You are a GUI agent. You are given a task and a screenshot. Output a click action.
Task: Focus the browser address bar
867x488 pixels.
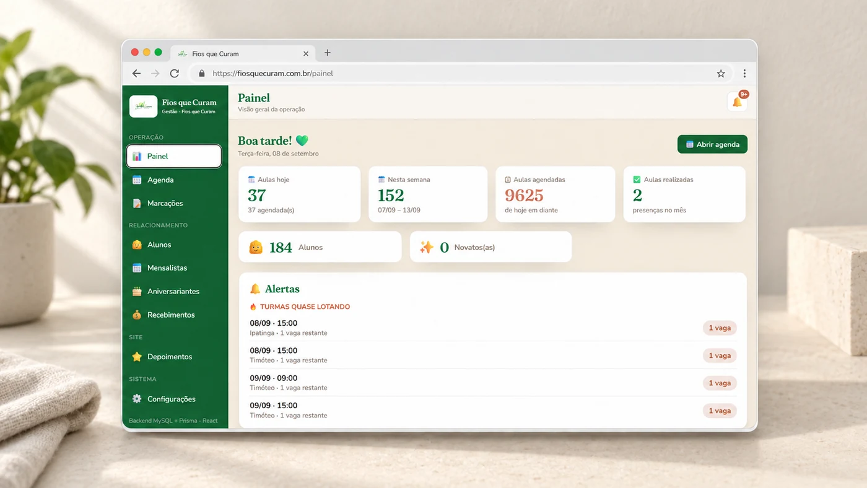tap(462, 73)
